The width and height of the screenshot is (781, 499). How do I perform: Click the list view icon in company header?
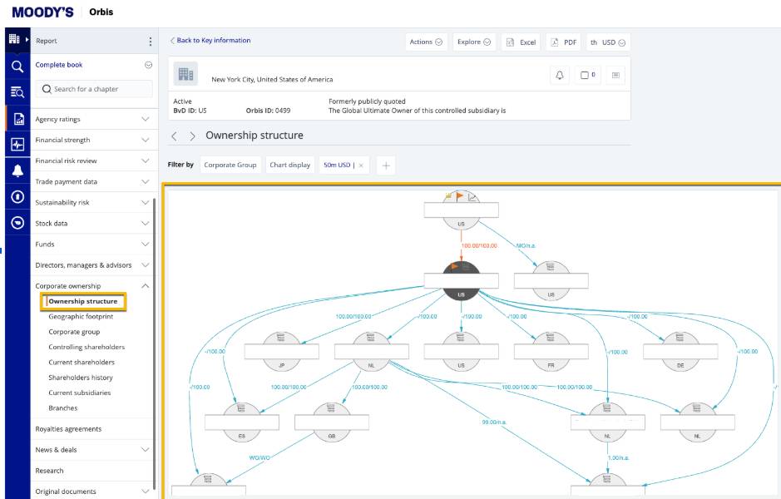pyautogui.click(x=615, y=75)
